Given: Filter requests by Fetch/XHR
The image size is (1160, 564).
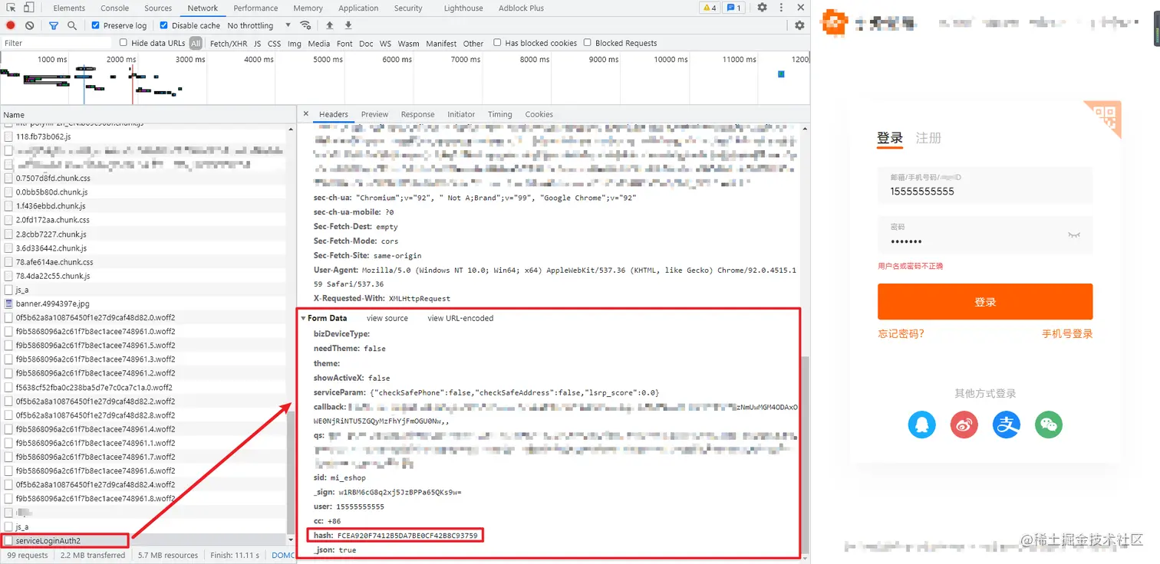Looking at the screenshot, I should click(x=229, y=44).
